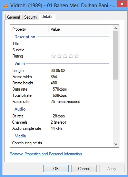Click the vertical scrollbar thumb

(x=116, y=55)
